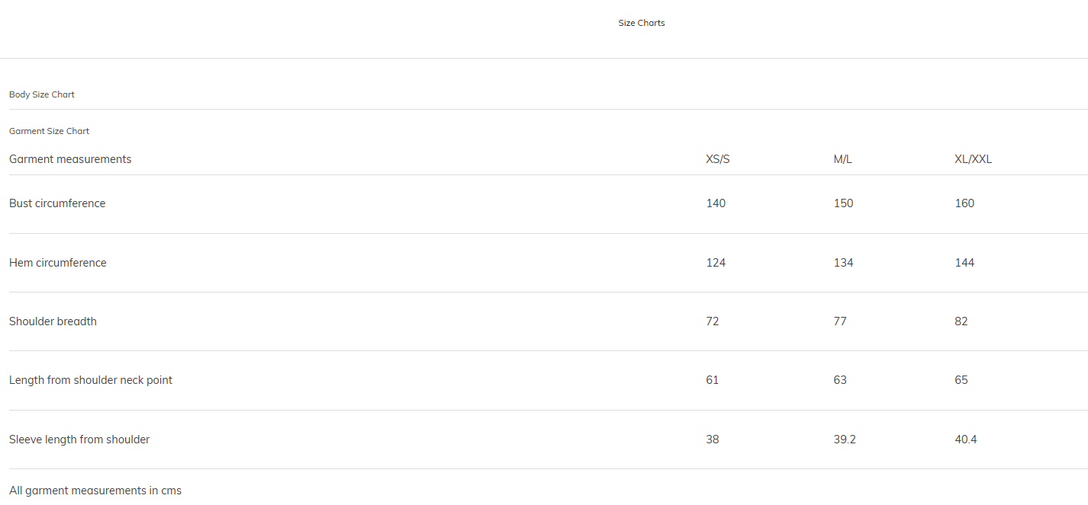1088x505 pixels.
Task: Select the XS/S column header
Action: coord(717,159)
